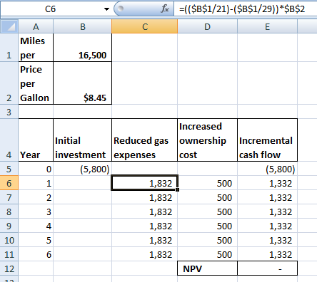Click the NPV result cell showing a dash
317x282 pixels.
tap(268, 268)
